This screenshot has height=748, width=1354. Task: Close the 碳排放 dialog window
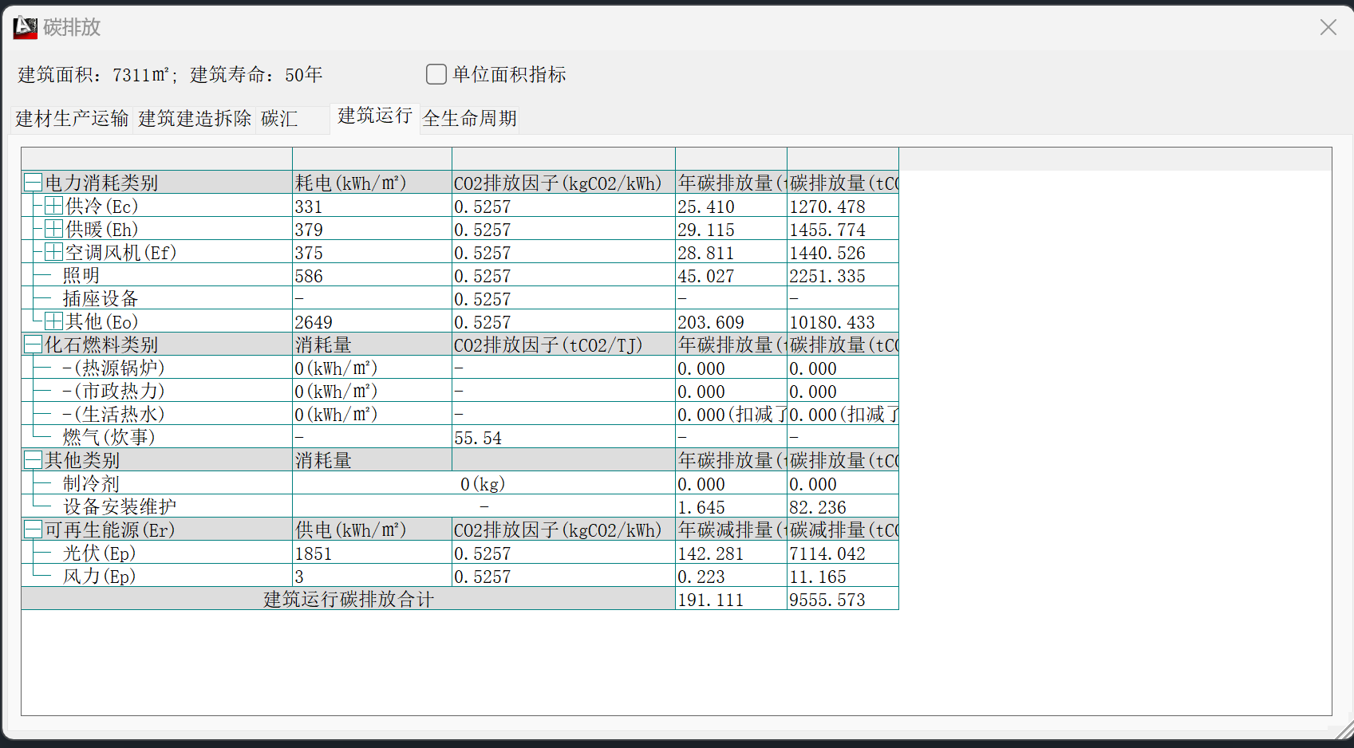pos(1328,27)
